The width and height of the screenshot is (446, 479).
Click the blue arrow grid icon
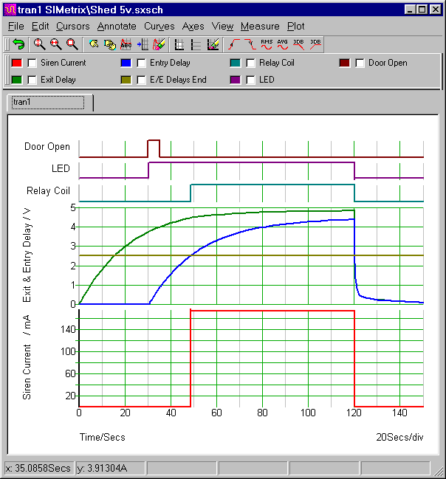143,44
